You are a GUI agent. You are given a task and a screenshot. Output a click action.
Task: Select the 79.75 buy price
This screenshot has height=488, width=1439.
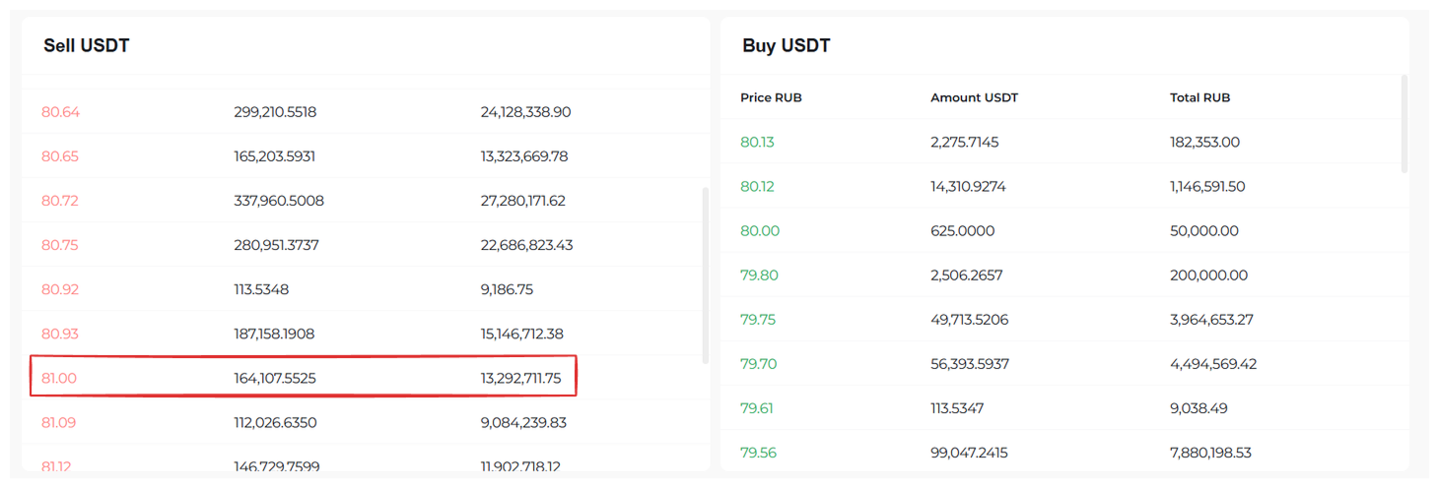757,320
